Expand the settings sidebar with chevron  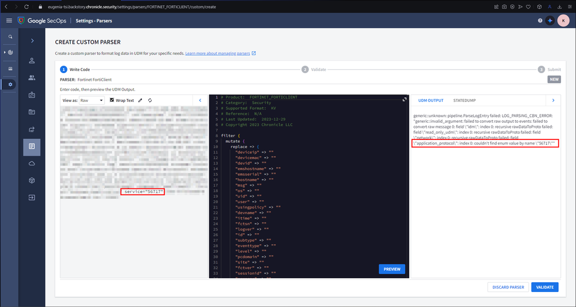(x=32, y=41)
